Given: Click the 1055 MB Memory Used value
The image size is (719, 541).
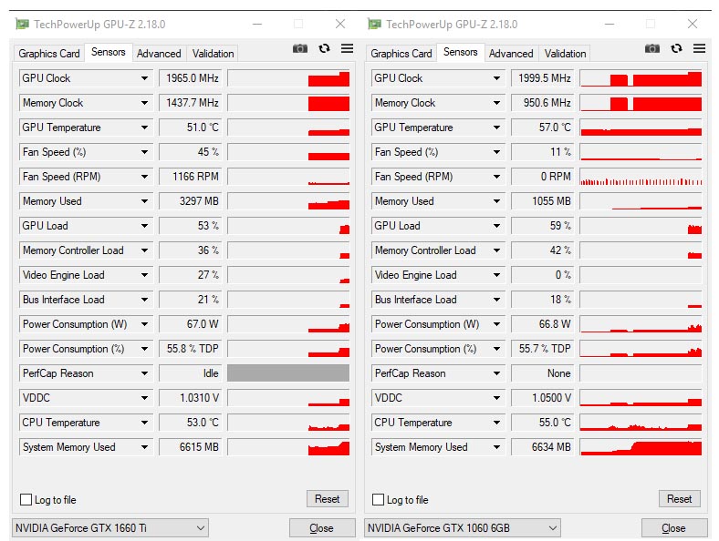Looking at the screenshot, I should tap(543, 201).
